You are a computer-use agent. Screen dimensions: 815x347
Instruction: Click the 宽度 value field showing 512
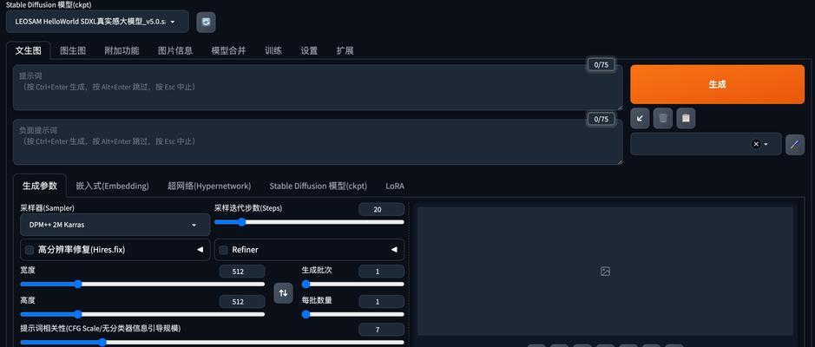[241, 272]
